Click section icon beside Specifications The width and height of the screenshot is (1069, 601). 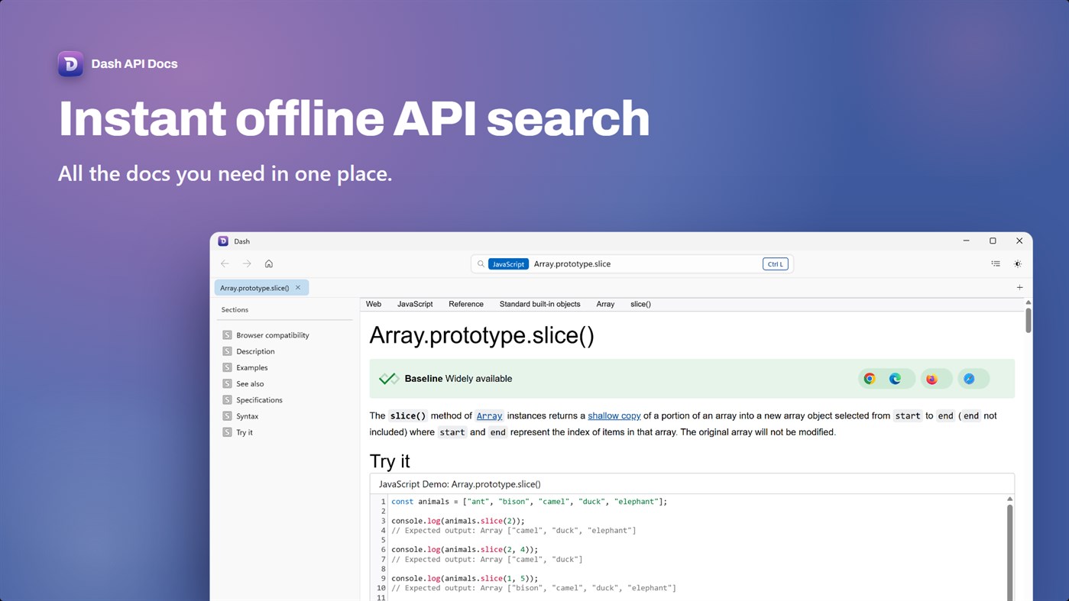[x=227, y=399]
